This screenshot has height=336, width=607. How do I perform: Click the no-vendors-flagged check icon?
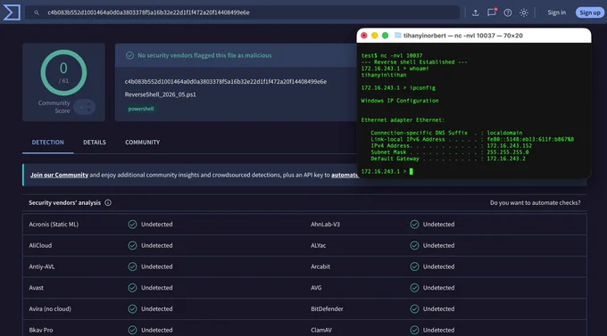pyautogui.click(x=130, y=55)
